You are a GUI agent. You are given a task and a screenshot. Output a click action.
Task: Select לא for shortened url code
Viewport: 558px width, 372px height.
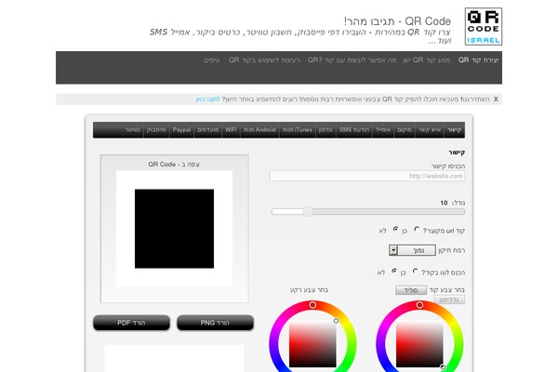pos(395,230)
